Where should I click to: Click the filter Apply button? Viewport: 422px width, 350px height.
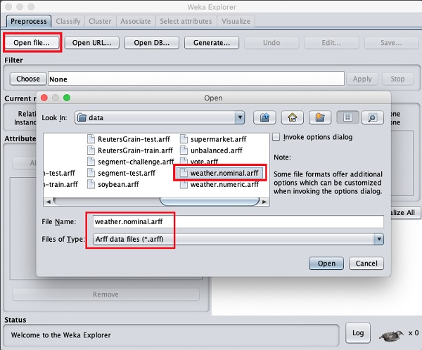click(362, 79)
